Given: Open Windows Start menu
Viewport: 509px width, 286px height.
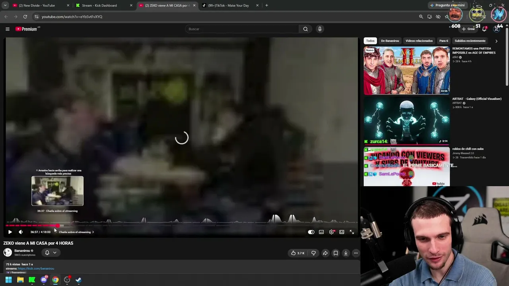Looking at the screenshot, I should coord(8,280).
